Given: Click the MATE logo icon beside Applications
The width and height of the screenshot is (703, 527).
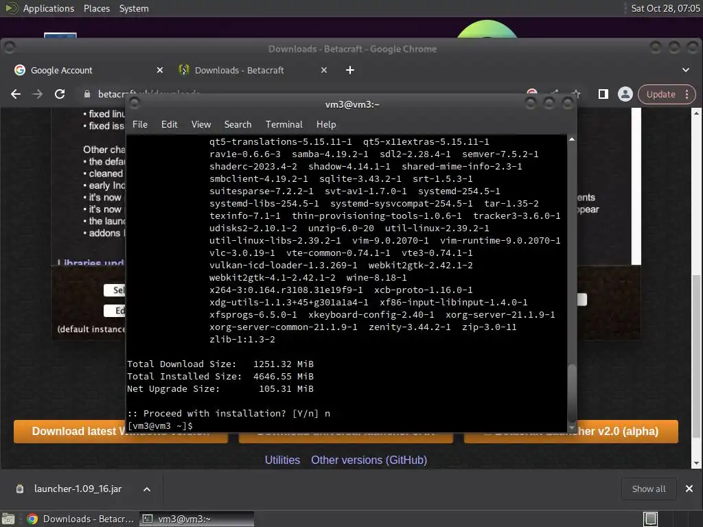Looking at the screenshot, I should click(x=11, y=8).
